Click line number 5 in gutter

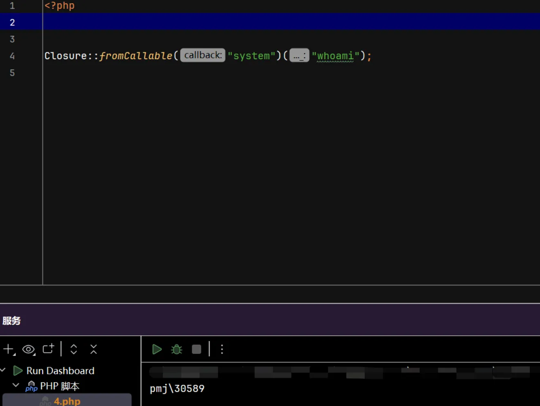[12, 73]
